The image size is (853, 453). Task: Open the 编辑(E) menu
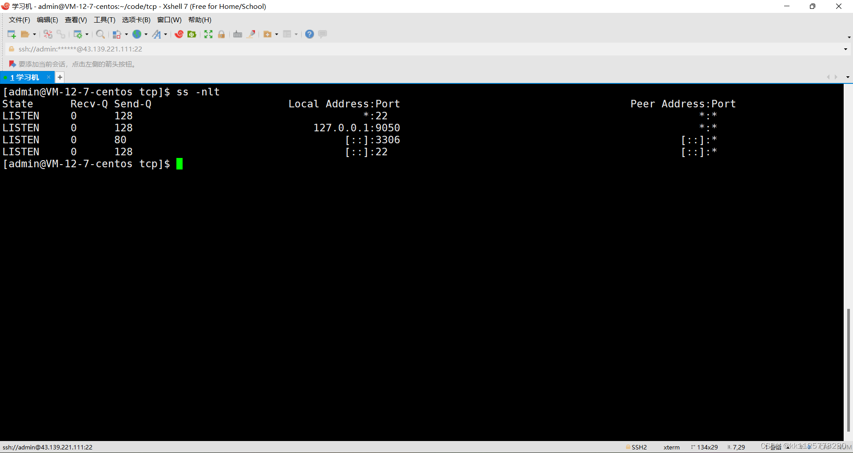click(48, 20)
